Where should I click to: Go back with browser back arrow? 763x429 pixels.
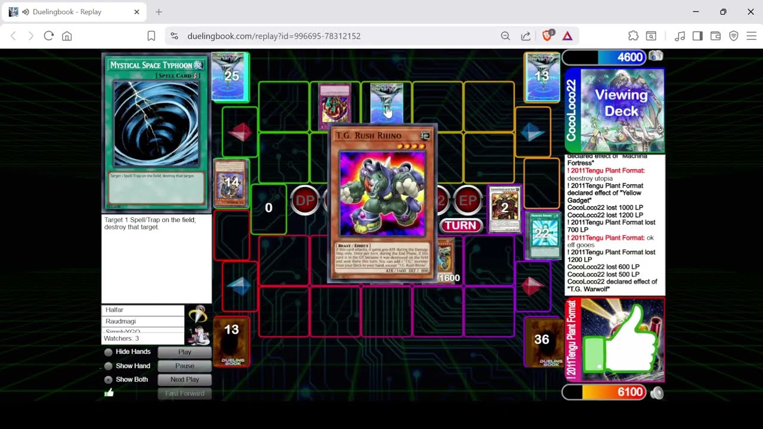[x=13, y=36]
